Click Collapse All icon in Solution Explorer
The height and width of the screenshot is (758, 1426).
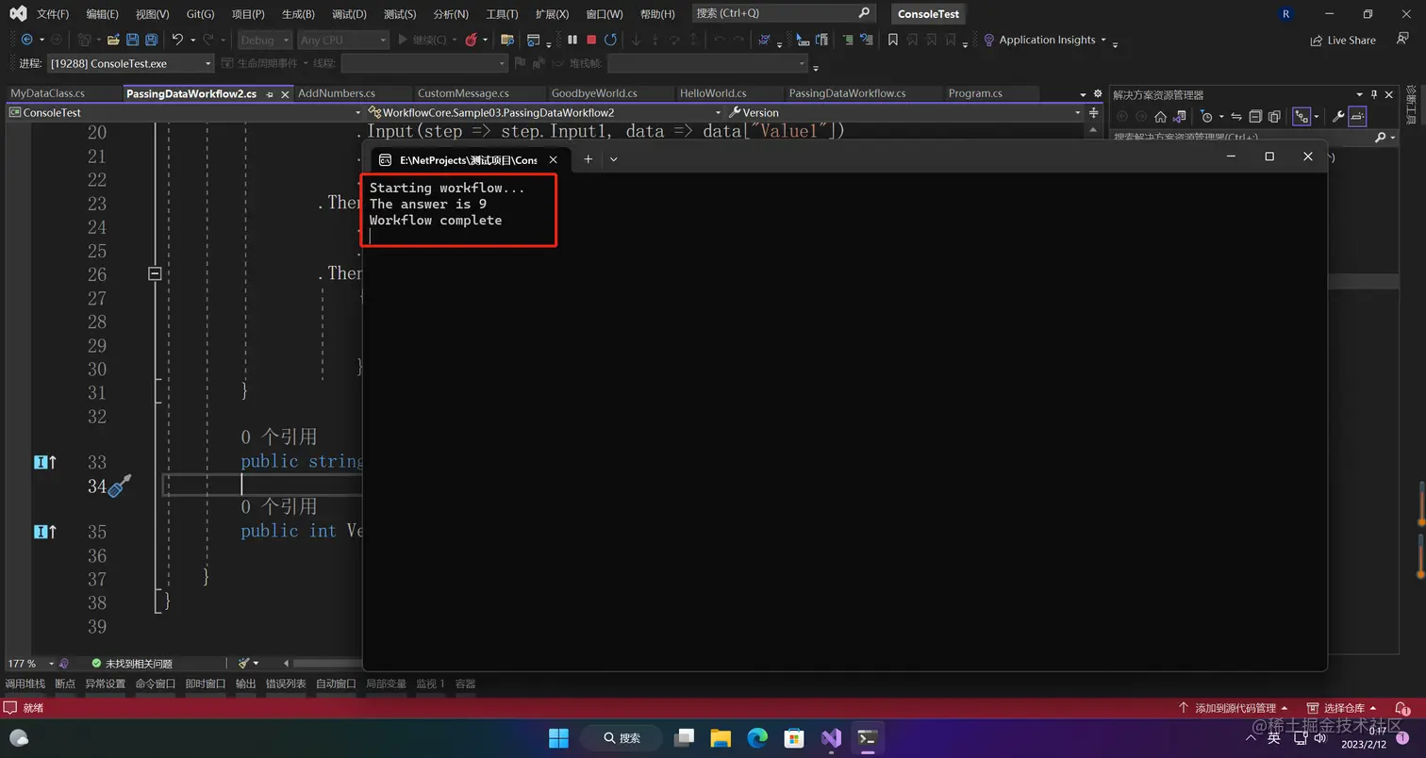[1255, 117]
